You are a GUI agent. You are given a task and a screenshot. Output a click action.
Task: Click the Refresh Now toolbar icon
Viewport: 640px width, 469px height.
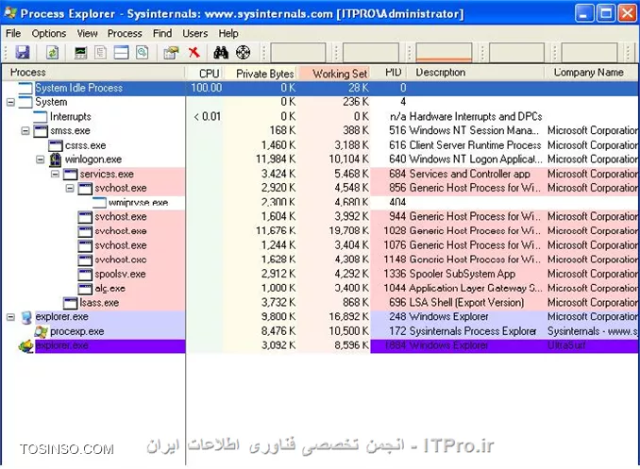coord(52,53)
